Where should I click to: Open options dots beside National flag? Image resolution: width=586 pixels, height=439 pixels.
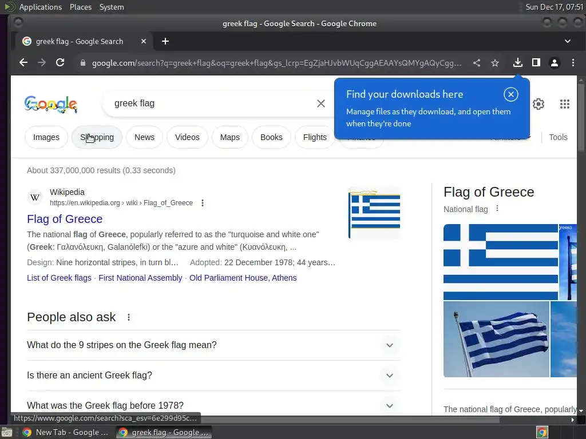(497, 209)
